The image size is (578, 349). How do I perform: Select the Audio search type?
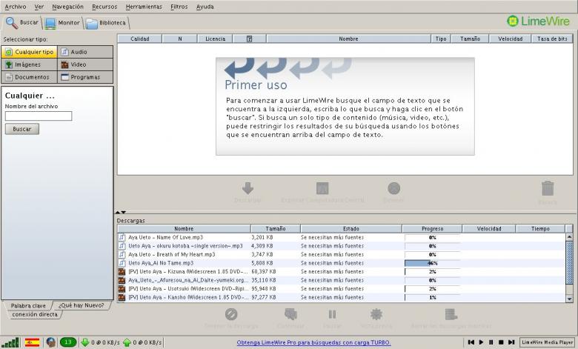[85, 52]
